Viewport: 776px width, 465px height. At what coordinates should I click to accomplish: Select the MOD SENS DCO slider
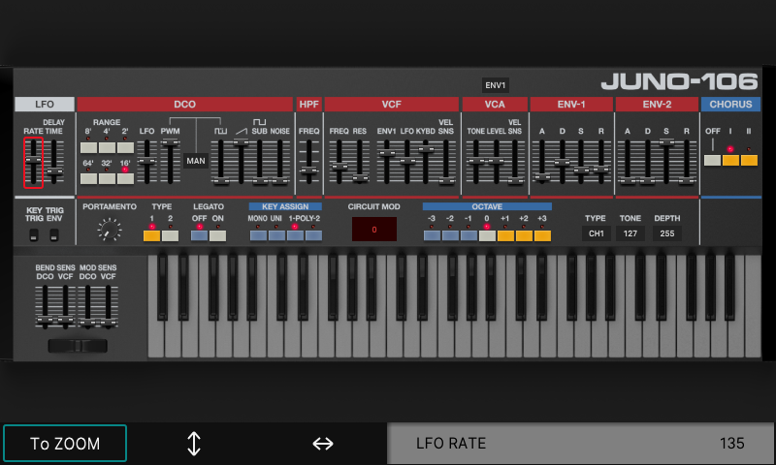[87, 306]
